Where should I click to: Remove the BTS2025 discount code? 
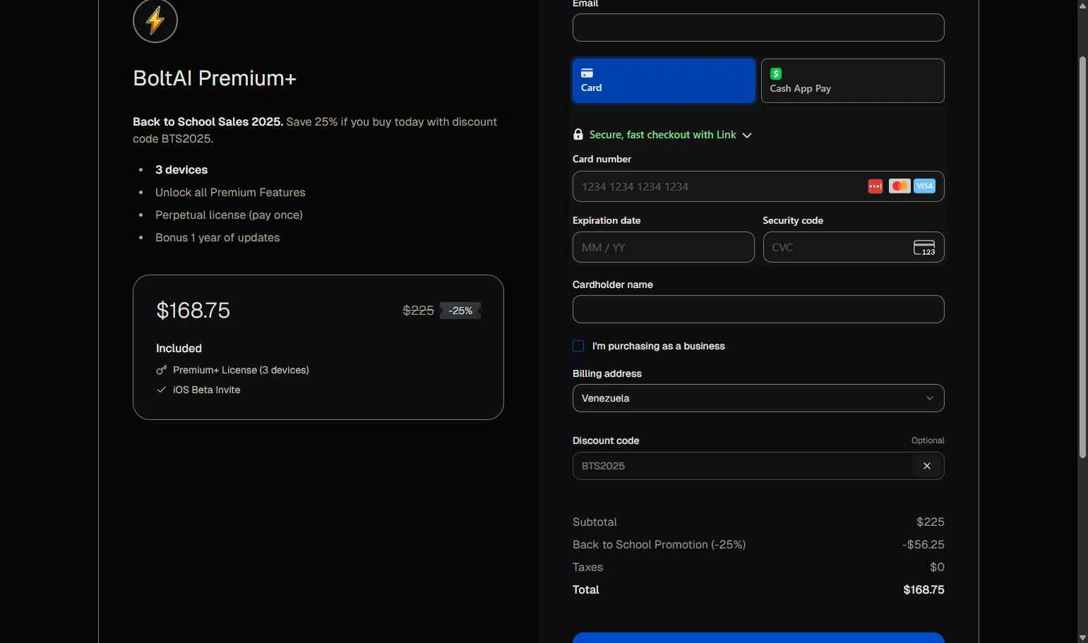tap(927, 466)
